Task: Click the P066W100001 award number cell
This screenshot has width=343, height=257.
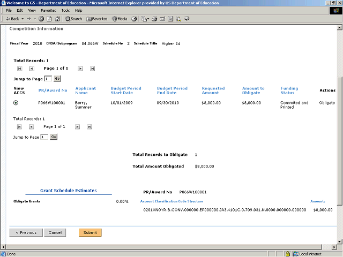Action: tap(51, 103)
